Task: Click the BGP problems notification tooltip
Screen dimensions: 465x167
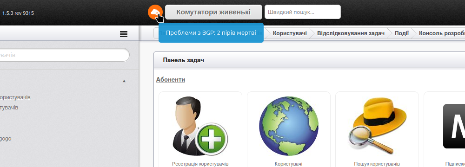Action: pyautogui.click(x=211, y=32)
